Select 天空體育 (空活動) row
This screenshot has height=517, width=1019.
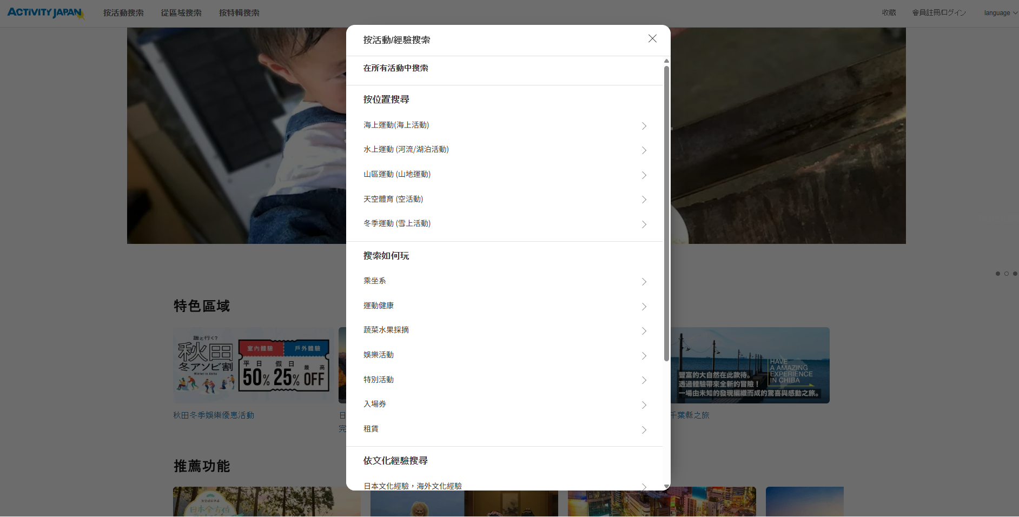(x=504, y=199)
